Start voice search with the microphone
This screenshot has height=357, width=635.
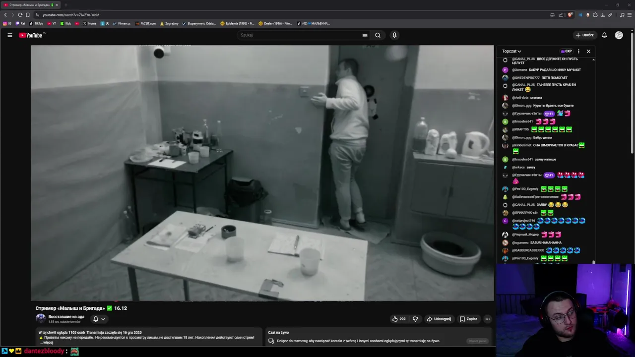pyautogui.click(x=394, y=35)
